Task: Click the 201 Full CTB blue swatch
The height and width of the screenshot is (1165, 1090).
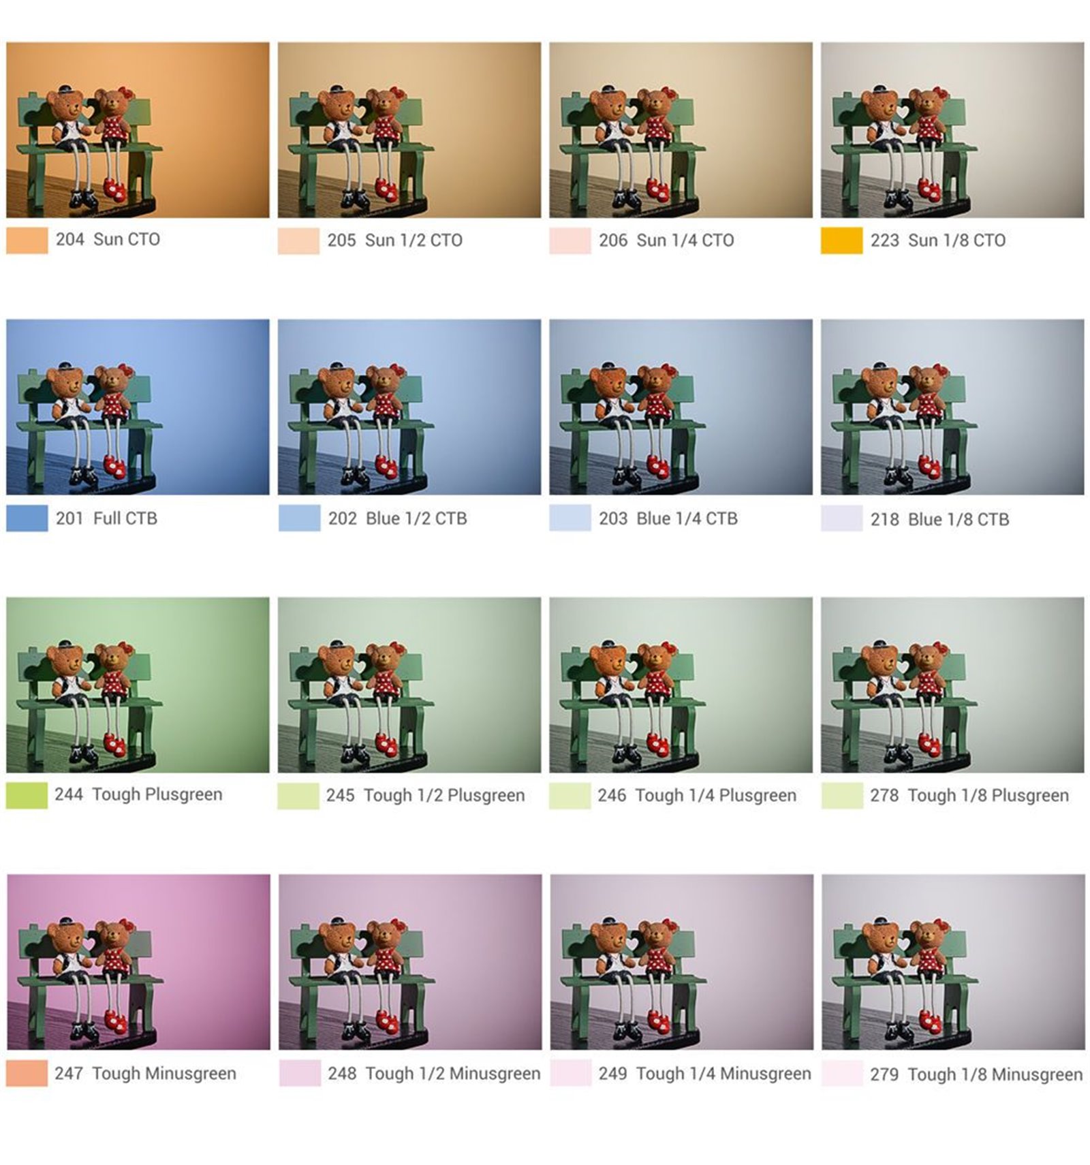Action: click(x=27, y=518)
